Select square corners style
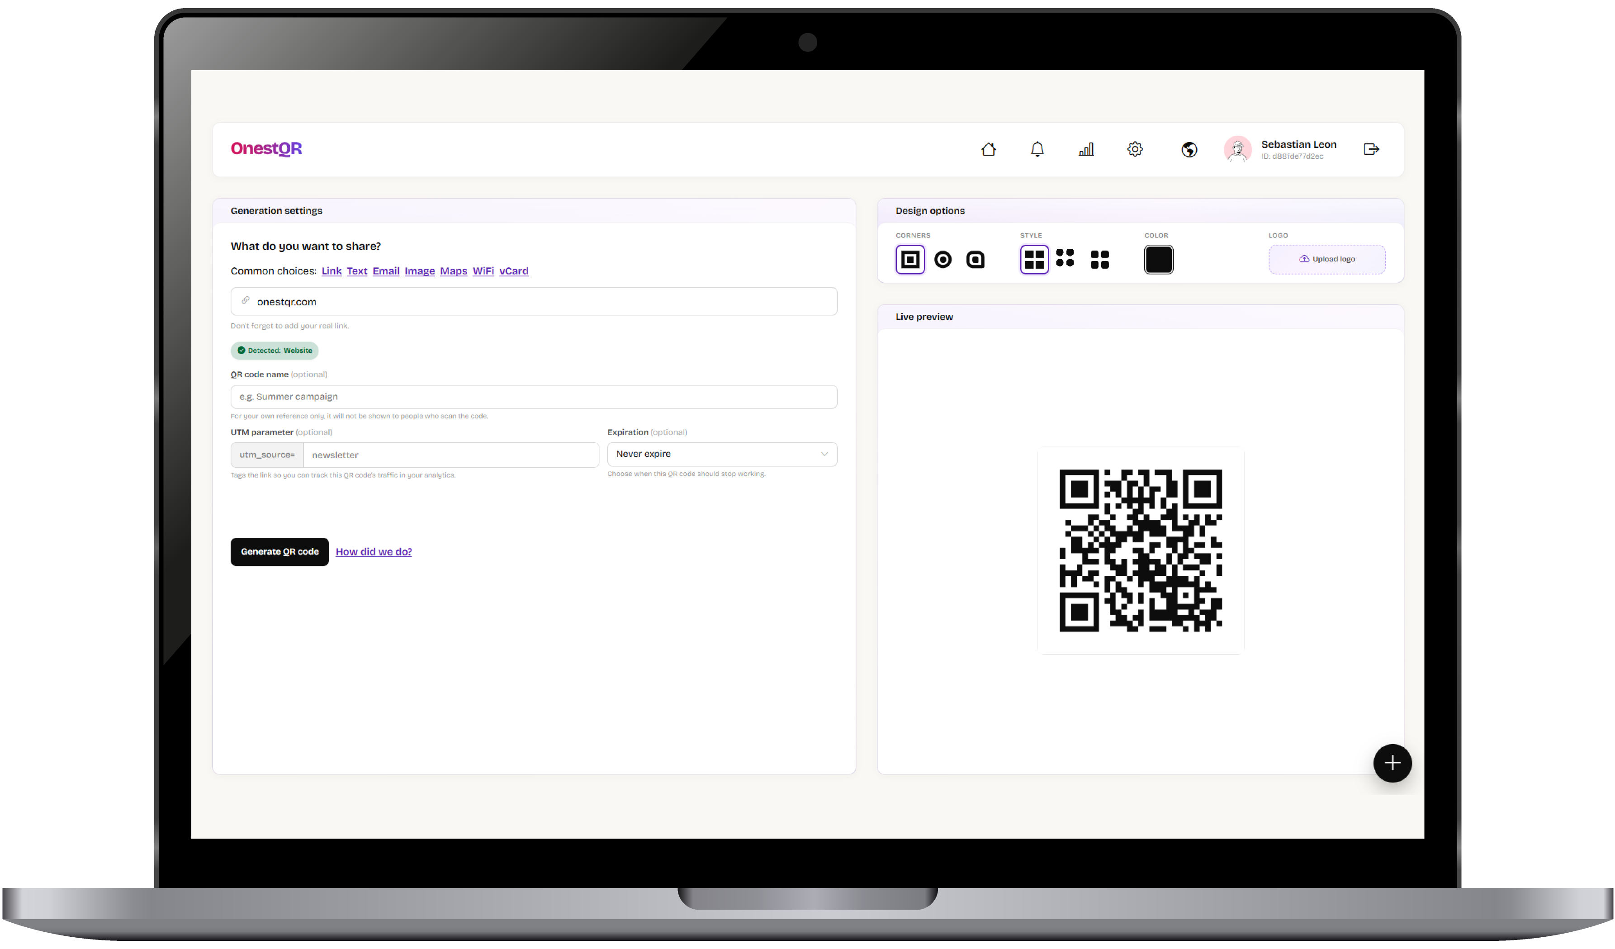The image size is (1615, 949). coord(910,260)
